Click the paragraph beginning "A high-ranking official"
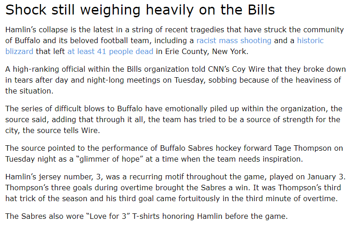The width and height of the screenshot is (361, 227). click(175, 80)
